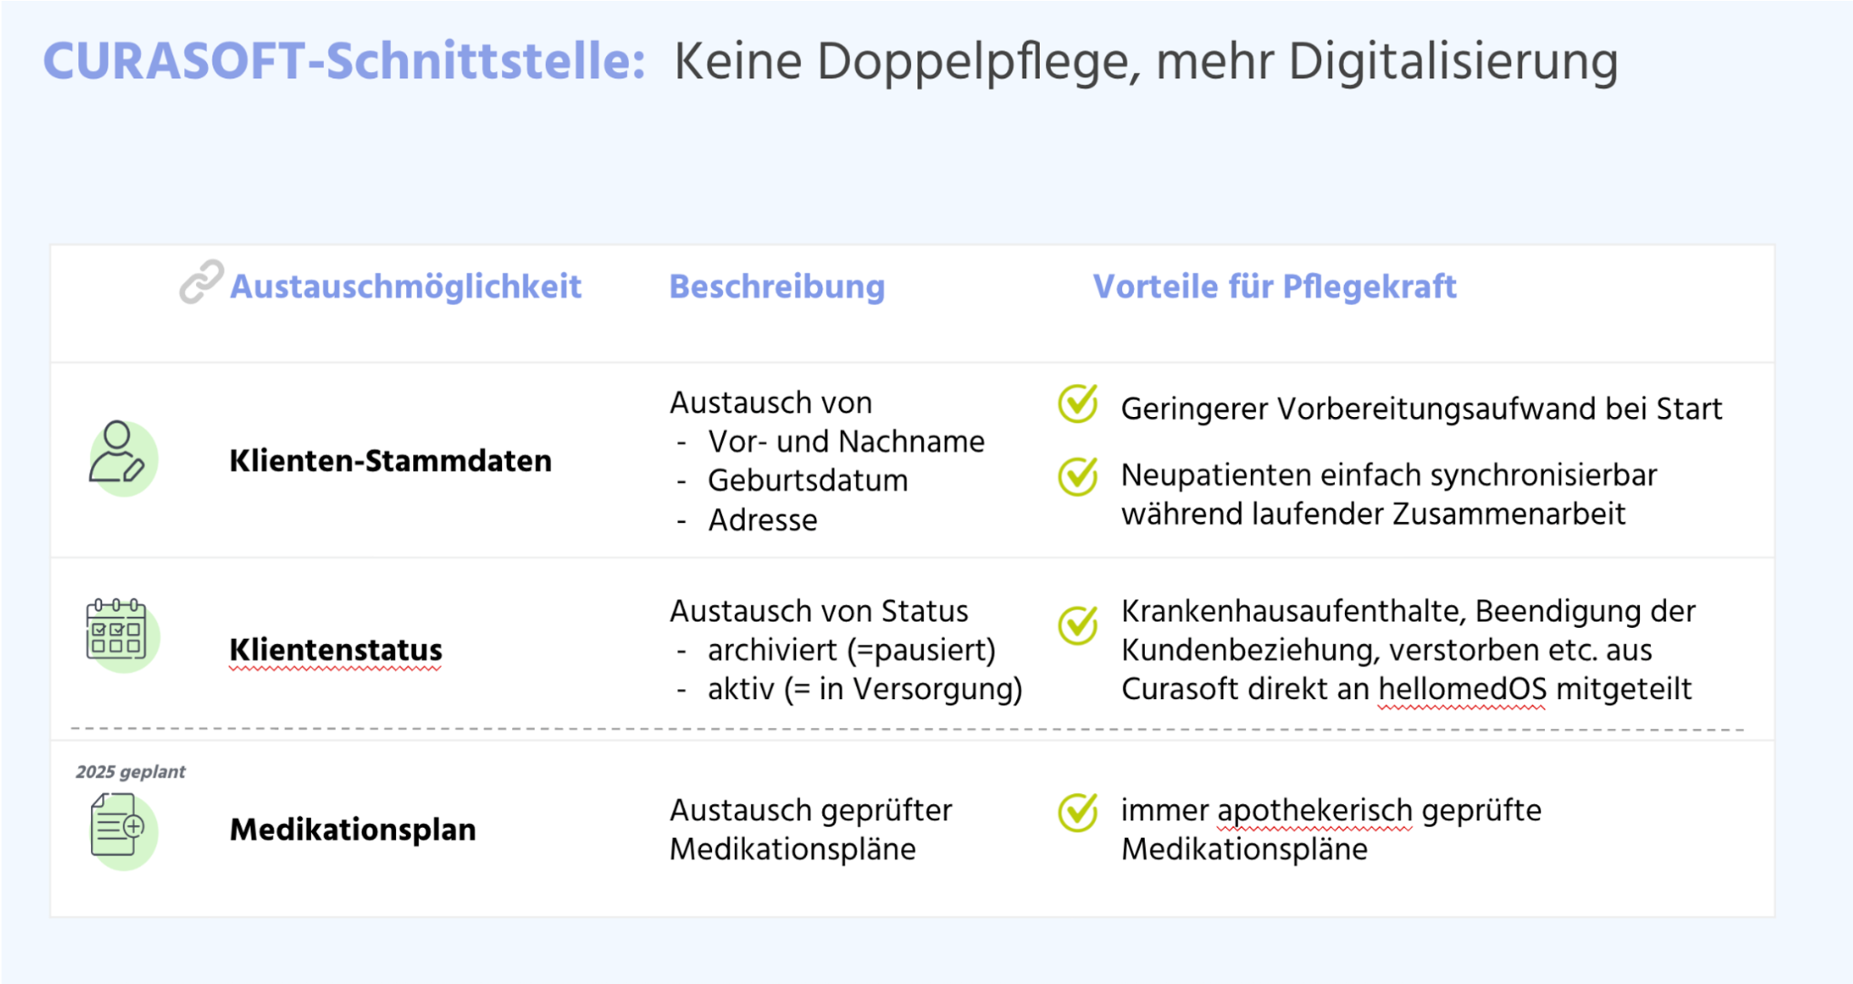Click checkmark next to Geringerer Vorbereitungsaufwand
Screen dimensions: 1853x984
[x=1078, y=403]
